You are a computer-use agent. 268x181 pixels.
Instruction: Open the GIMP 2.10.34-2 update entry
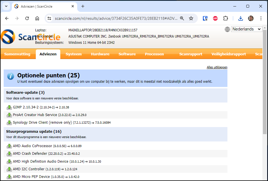tap(41, 107)
